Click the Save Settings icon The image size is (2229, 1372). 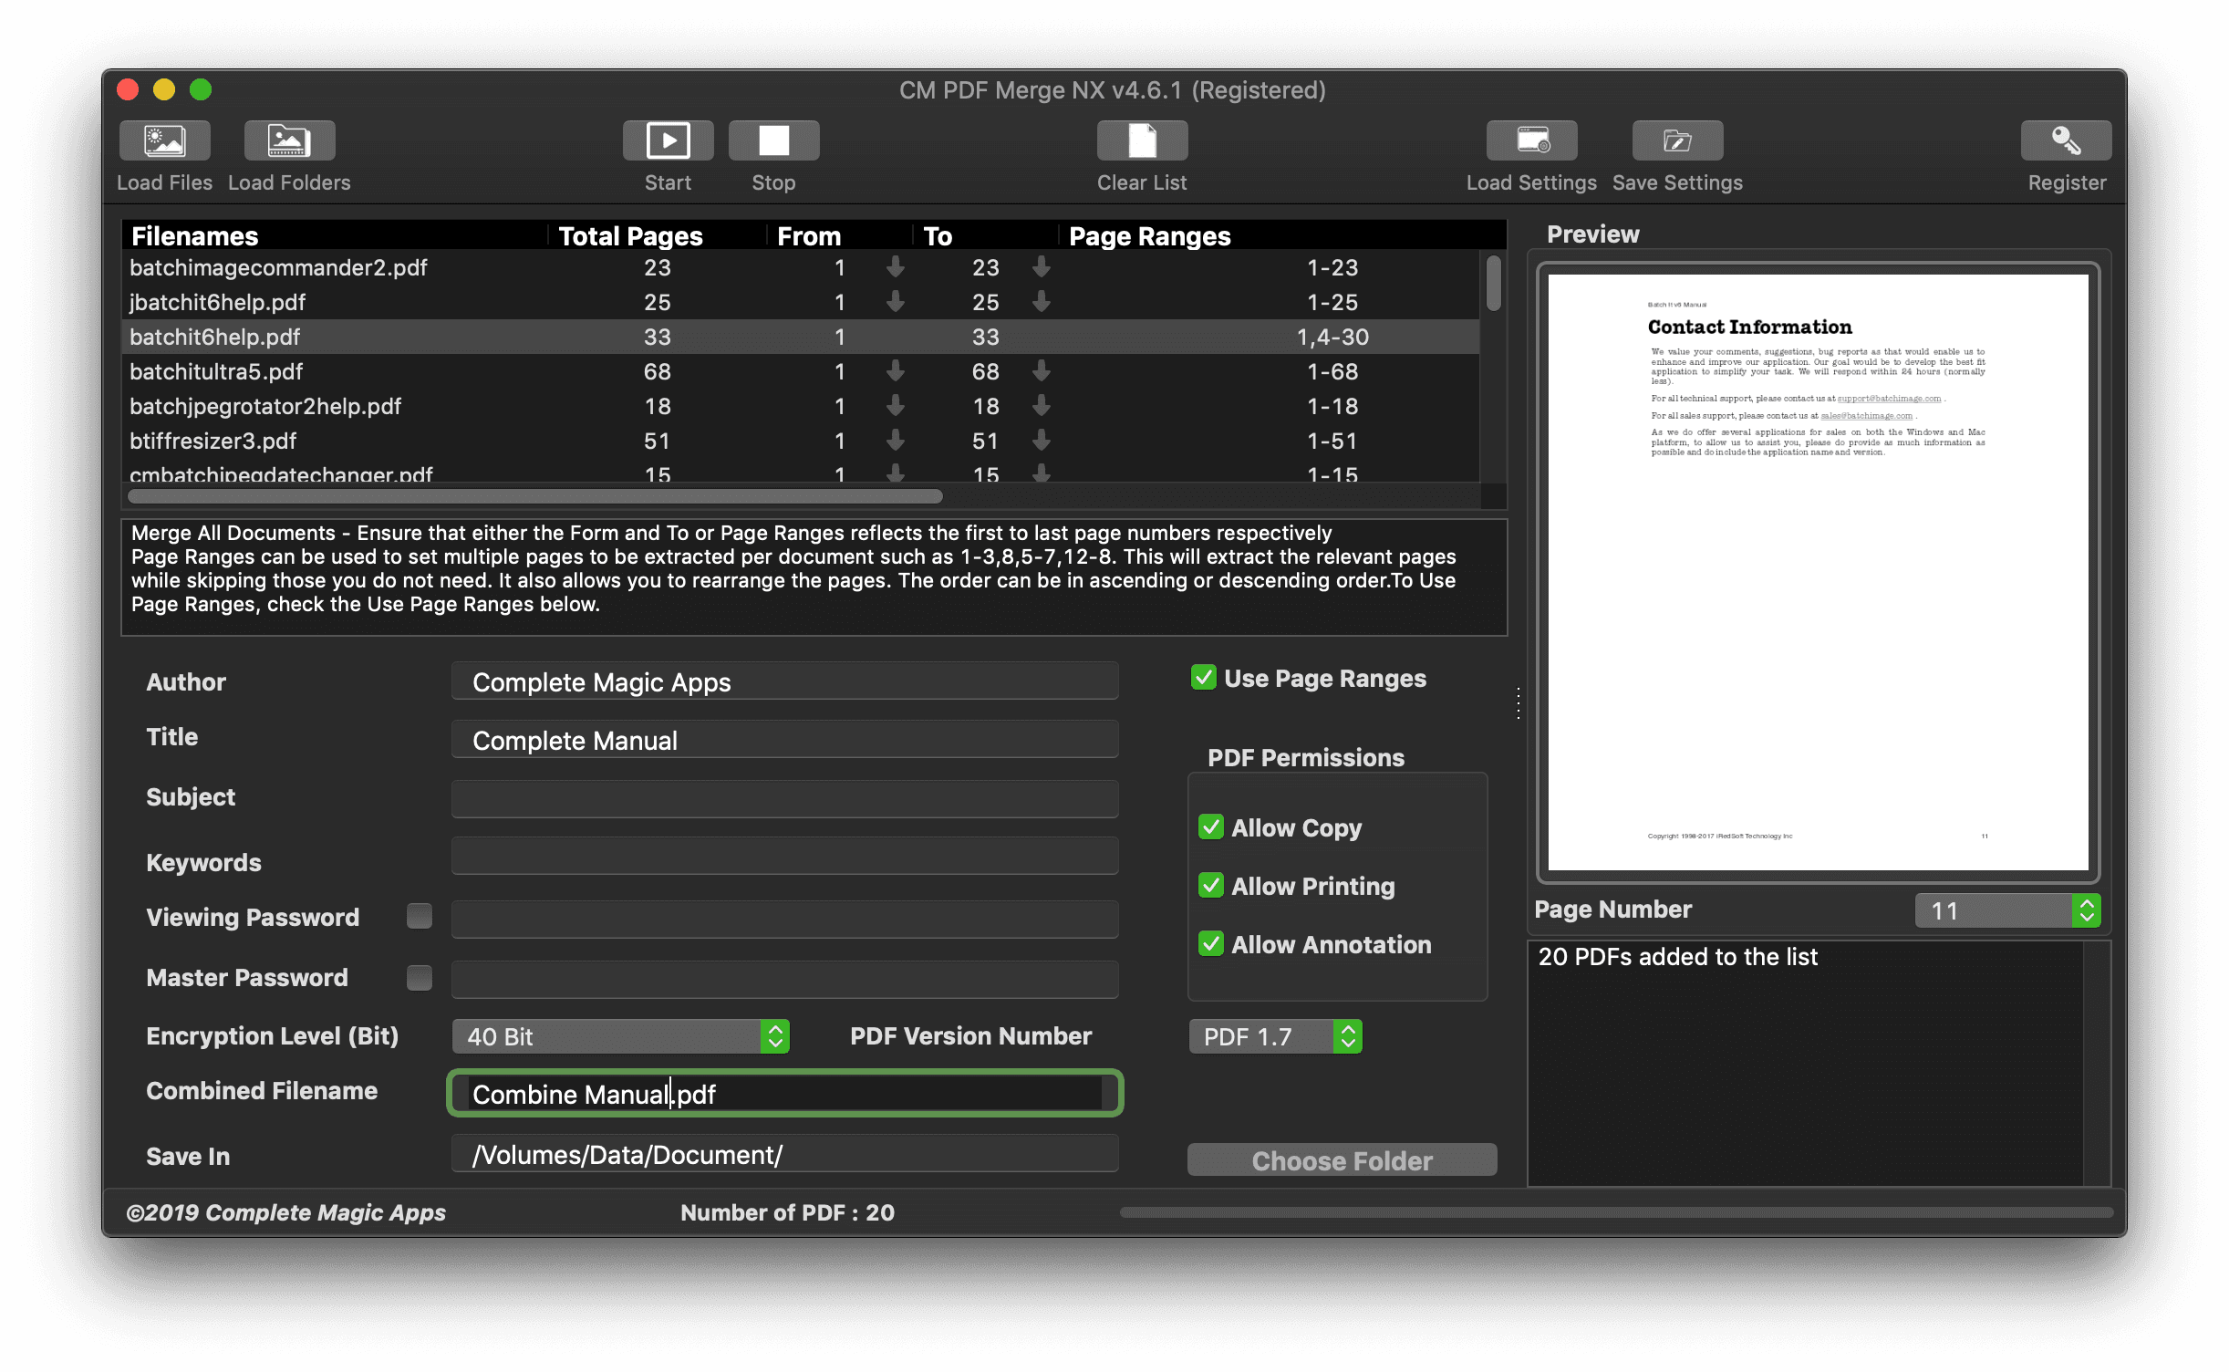click(x=1677, y=140)
